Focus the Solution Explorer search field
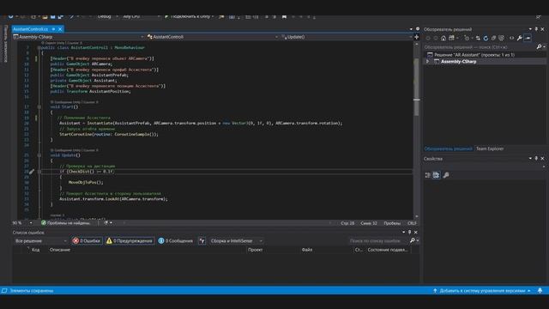549x309 pixels. pos(480,47)
